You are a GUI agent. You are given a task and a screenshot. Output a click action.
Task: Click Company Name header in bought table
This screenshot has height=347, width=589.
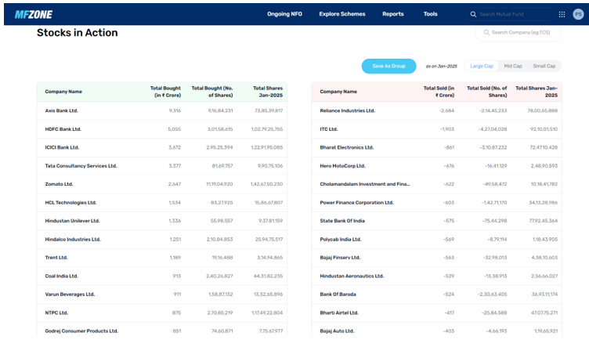coord(63,92)
